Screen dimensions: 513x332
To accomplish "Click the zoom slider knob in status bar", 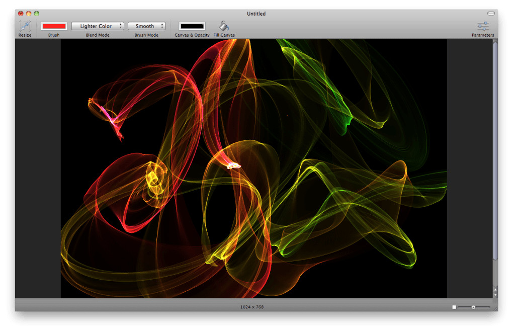I will click(473, 307).
